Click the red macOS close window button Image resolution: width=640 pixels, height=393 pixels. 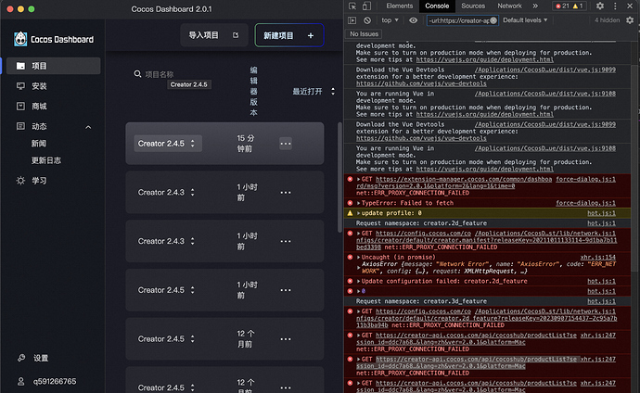coord(10,9)
